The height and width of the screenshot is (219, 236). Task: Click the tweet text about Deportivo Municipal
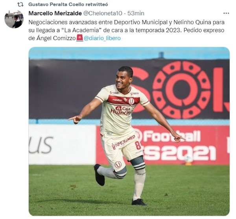coord(126,30)
